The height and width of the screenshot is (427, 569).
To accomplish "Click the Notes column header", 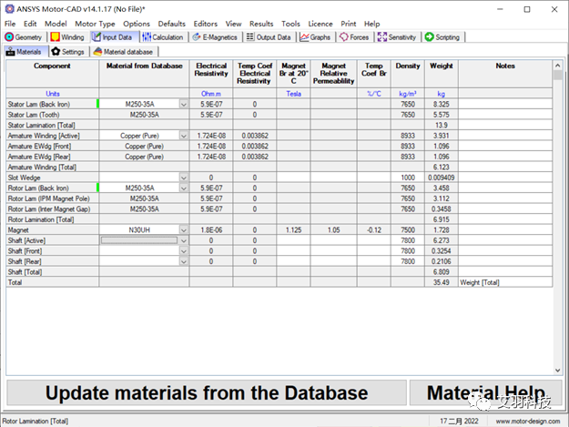I will (x=505, y=74).
